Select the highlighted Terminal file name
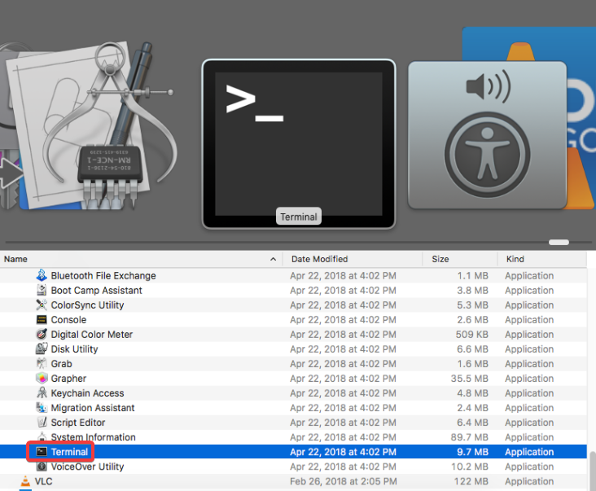 (x=69, y=452)
